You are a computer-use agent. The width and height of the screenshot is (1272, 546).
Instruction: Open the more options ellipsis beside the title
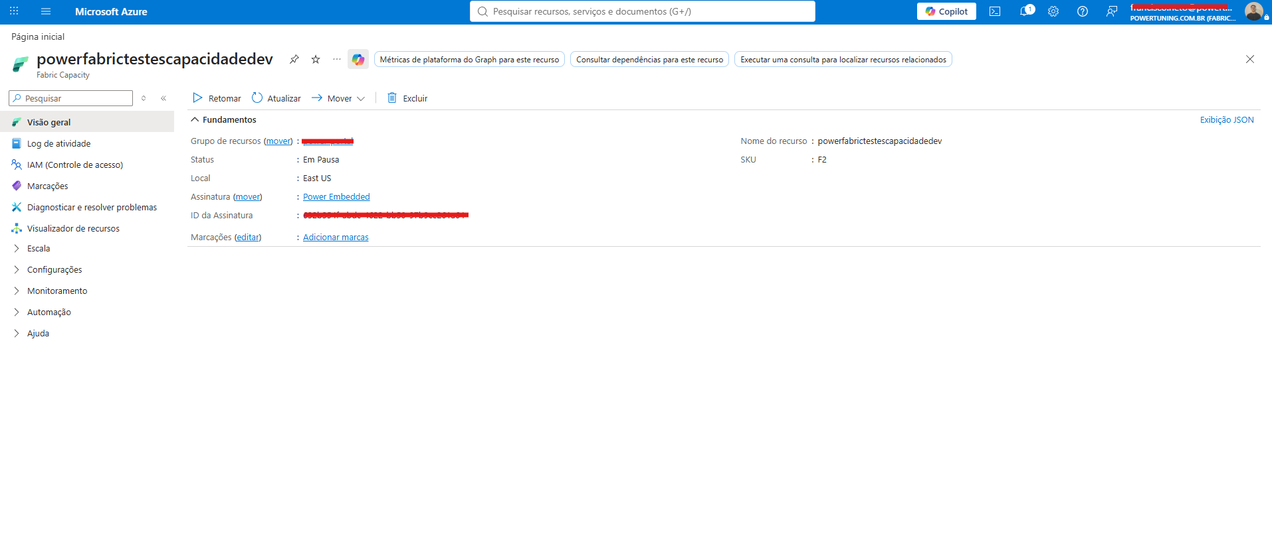[337, 59]
